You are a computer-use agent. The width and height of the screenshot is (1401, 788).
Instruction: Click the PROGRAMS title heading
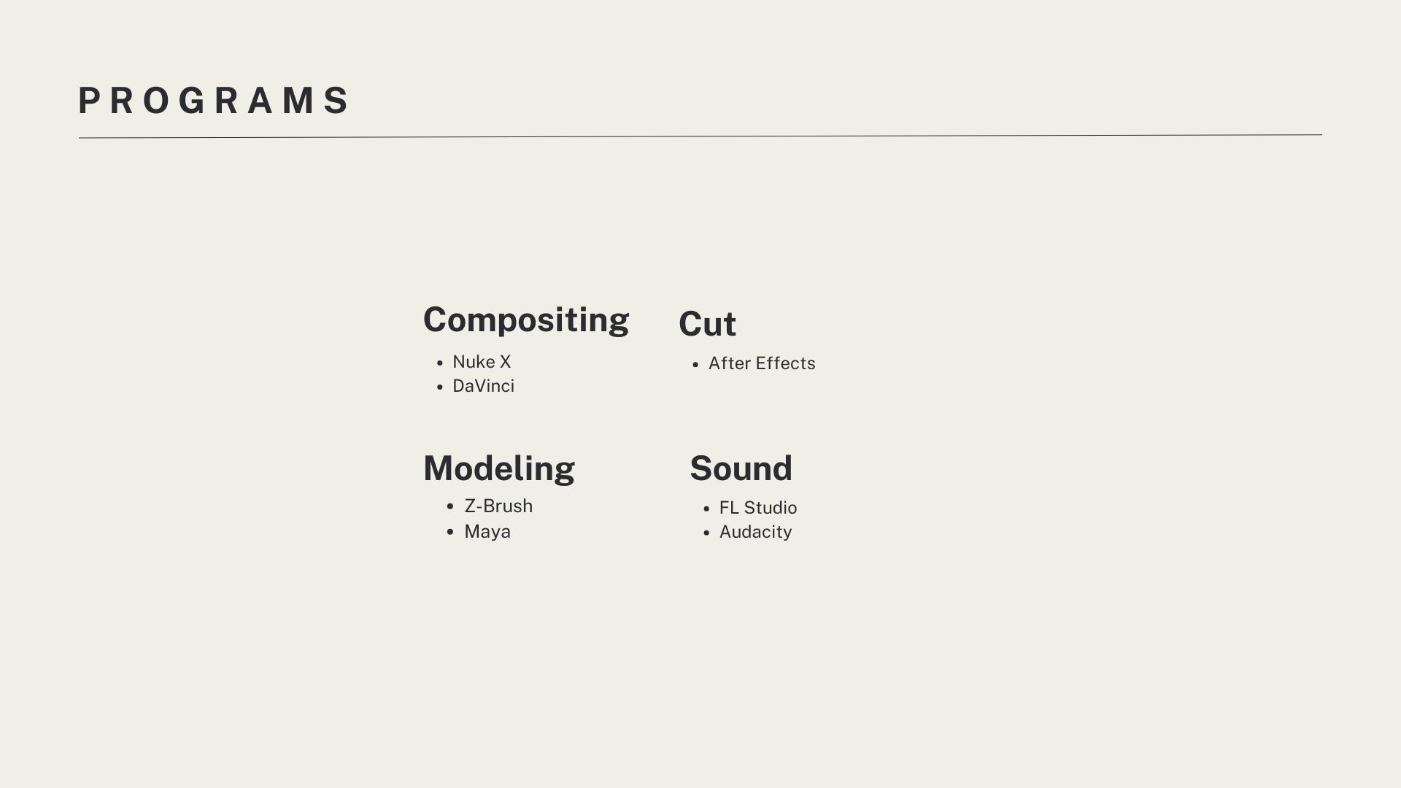tap(214, 101)
